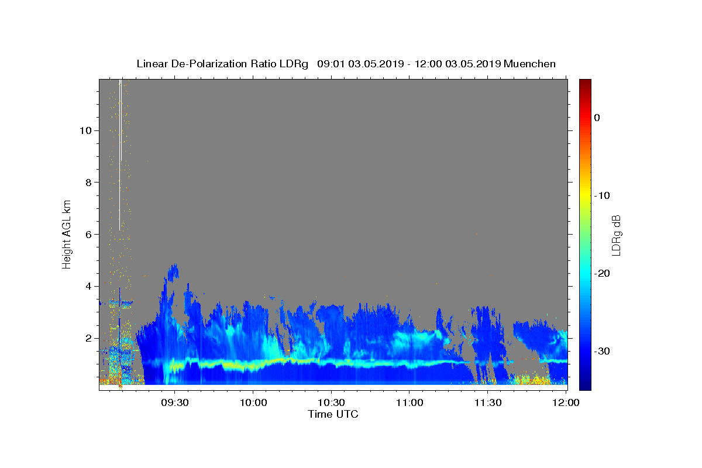The image size is (702, 468).
Task: Click the 10:30 time axis label
Action: tap(331, 402)
